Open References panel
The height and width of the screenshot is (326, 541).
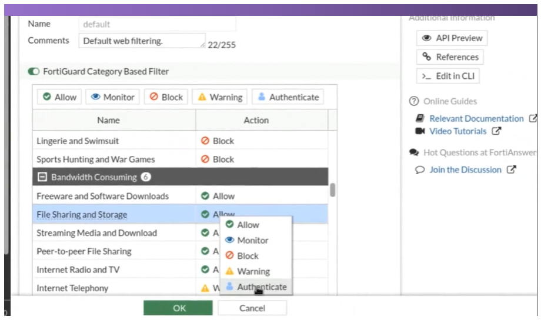[x=450, y=57]
